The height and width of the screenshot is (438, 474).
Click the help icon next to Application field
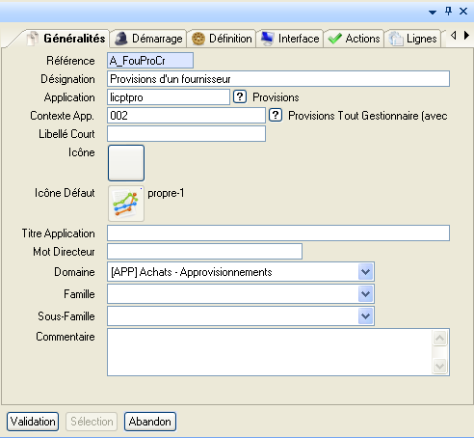240,96
